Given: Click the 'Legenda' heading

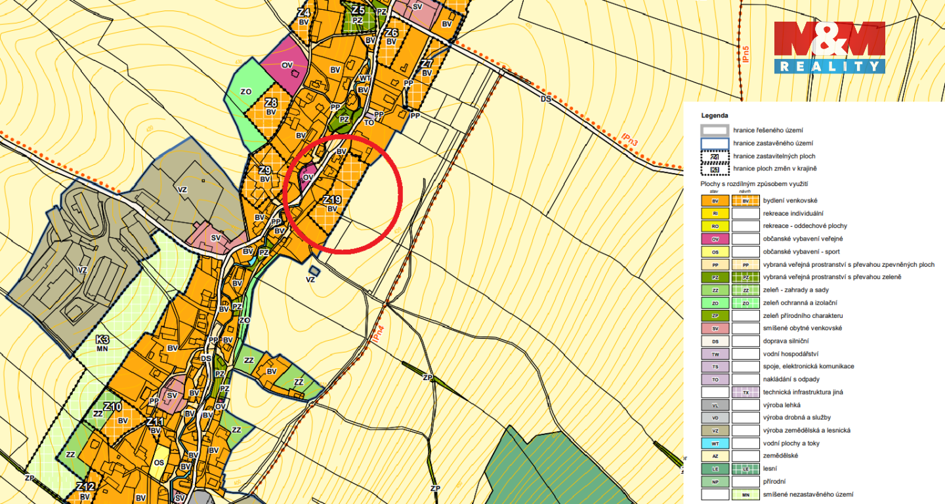Looking at the screenshot, I should click(714, 115).
